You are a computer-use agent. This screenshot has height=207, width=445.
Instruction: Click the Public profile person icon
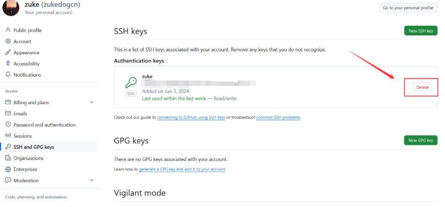(8, 30)
